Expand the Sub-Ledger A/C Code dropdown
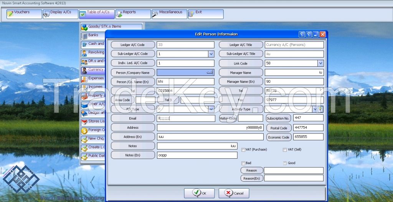This screenshot has width=393, height=202. point(211,54)
